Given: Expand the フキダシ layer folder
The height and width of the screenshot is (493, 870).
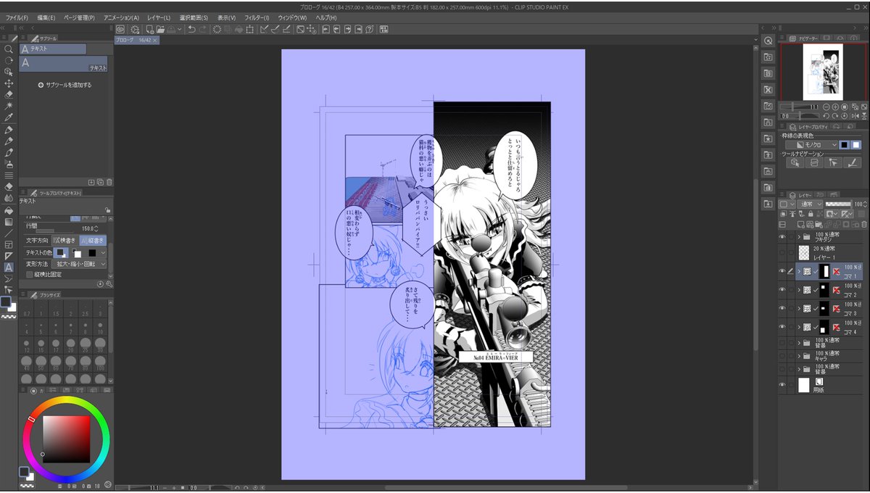Looking at the screenshot, I should (799, 237).
